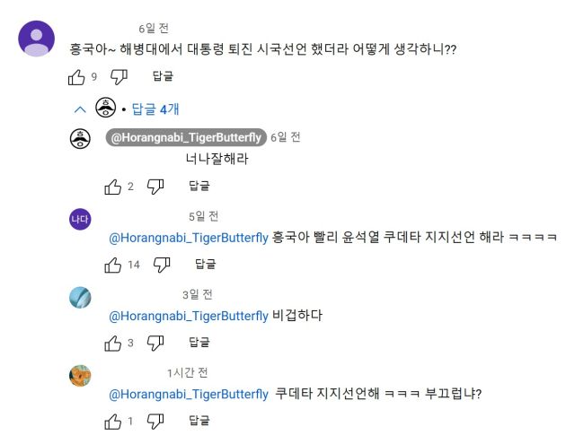This screenshot has height=444, width=575.
Task: Dislike the reply posted 1시간 전
Action: (x=155, y=421)
